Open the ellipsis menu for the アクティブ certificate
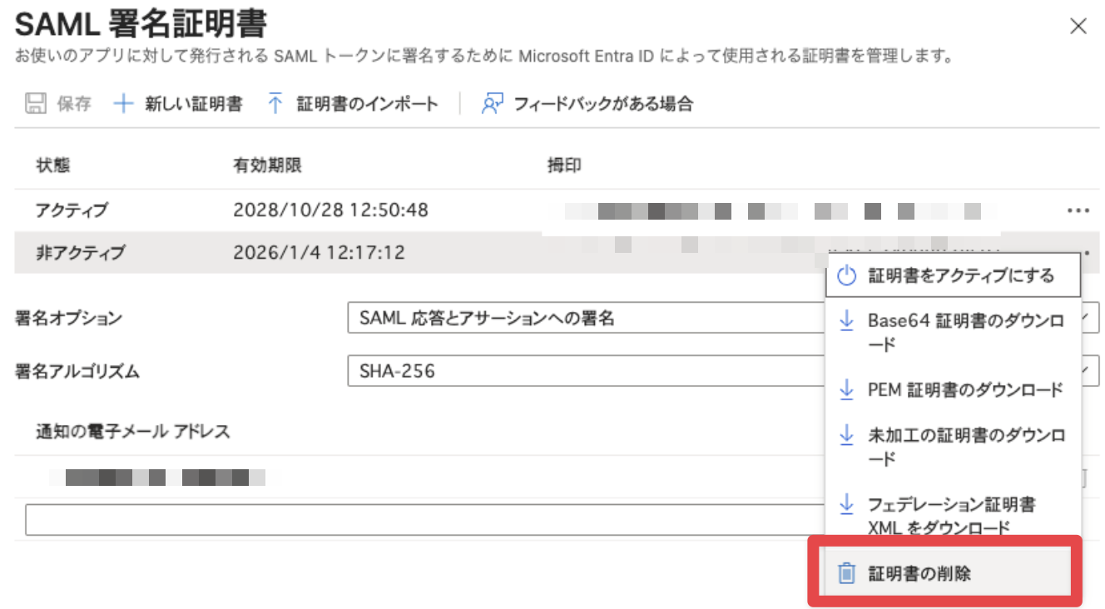Viewport: 1105px width, 609px height. pyautogui.click(x=1078, y=210)
